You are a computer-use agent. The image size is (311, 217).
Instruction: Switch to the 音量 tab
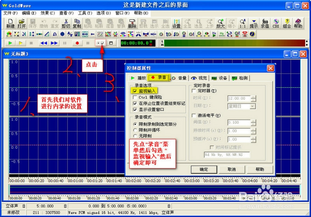click(x=179, y=78)
